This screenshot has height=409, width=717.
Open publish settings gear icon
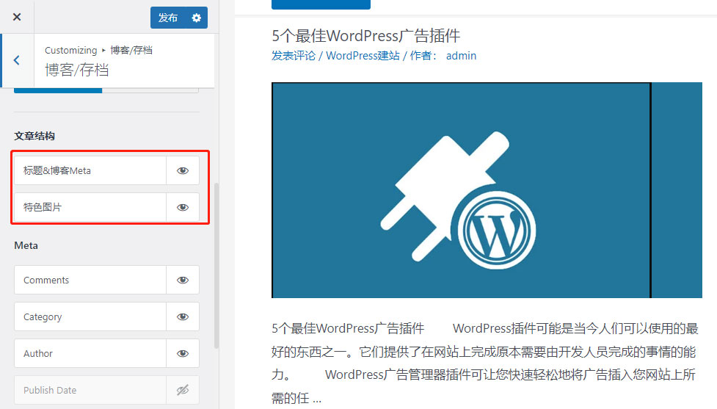pyautogui.click(x=197, y=18)
